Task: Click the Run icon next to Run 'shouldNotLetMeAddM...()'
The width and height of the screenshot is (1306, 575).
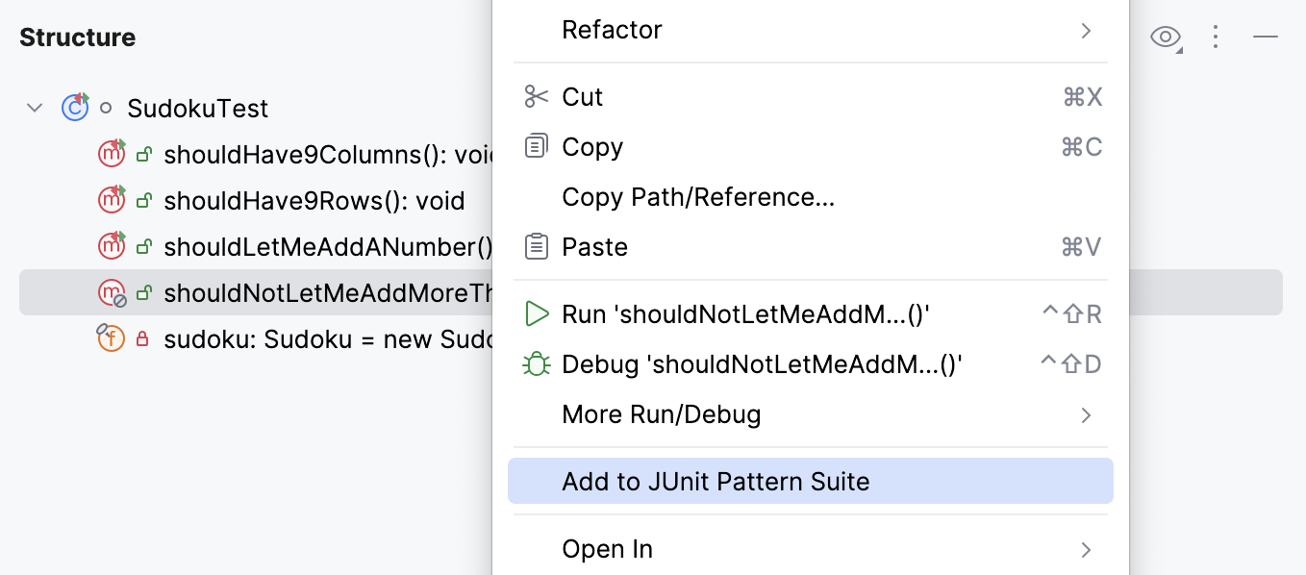Action: (537, 313)
